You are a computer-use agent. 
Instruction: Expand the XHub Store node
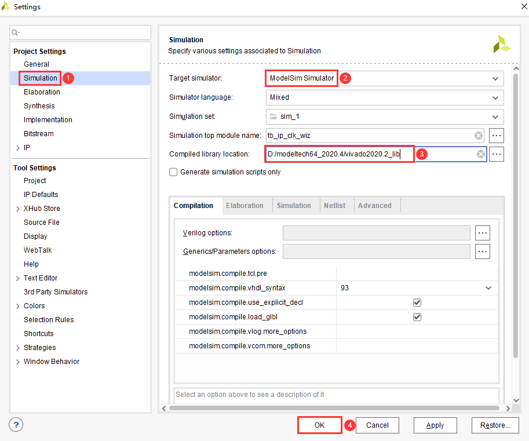[18, 209]
